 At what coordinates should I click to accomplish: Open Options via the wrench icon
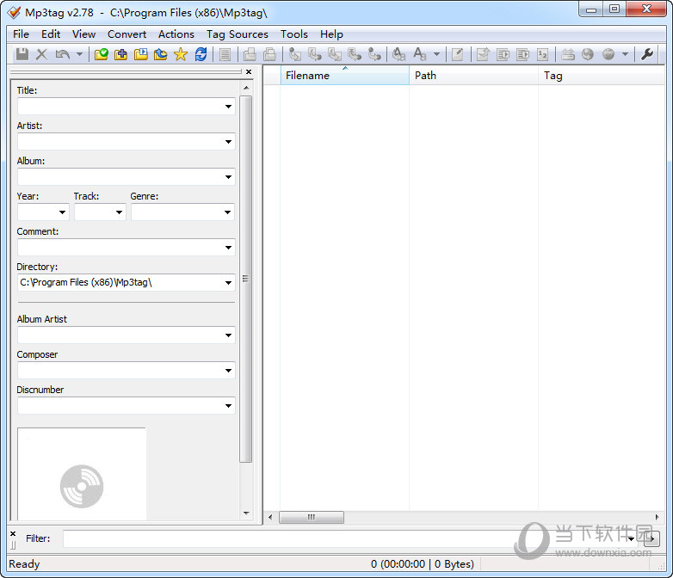[x=647, y=54]
